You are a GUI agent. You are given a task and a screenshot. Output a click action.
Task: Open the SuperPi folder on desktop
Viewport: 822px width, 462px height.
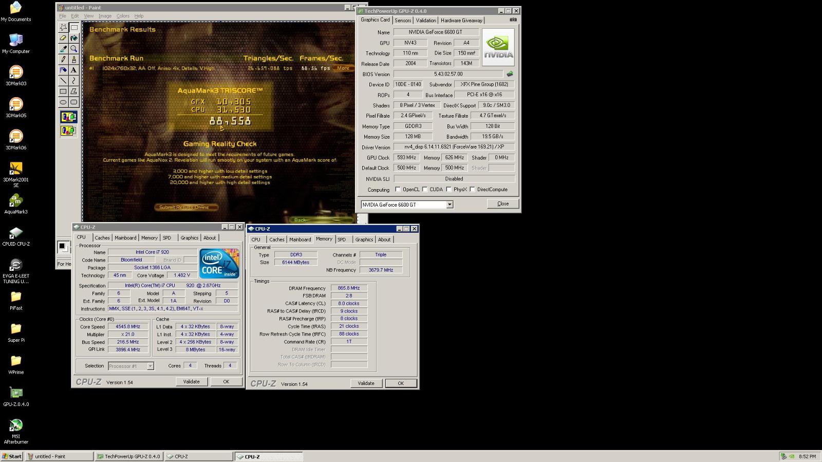pyautogui.click(x=16, y=332)
